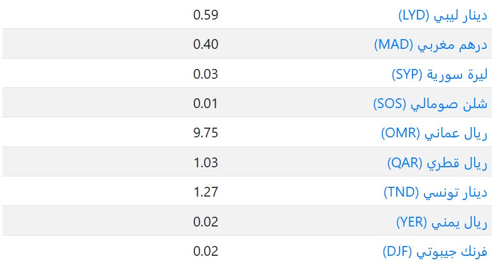The height and width of the screenshot is (265, 492).
Task: Open the شلن صومالي (SOS) link
Action: click(430, 104)
